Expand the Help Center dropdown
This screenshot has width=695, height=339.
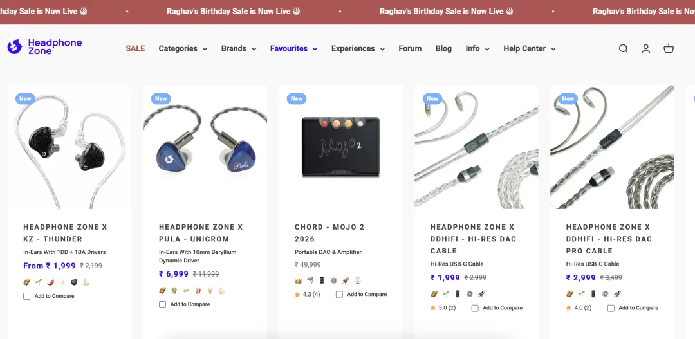[529, 48]
